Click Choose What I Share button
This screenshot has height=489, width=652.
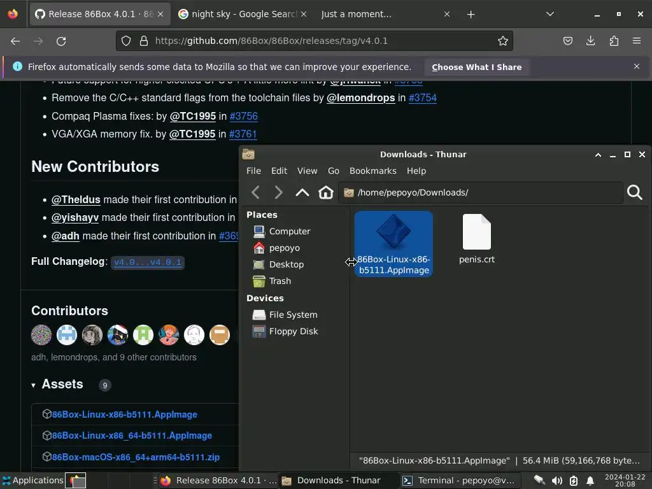pyautogui.click(x=476, y=67)
